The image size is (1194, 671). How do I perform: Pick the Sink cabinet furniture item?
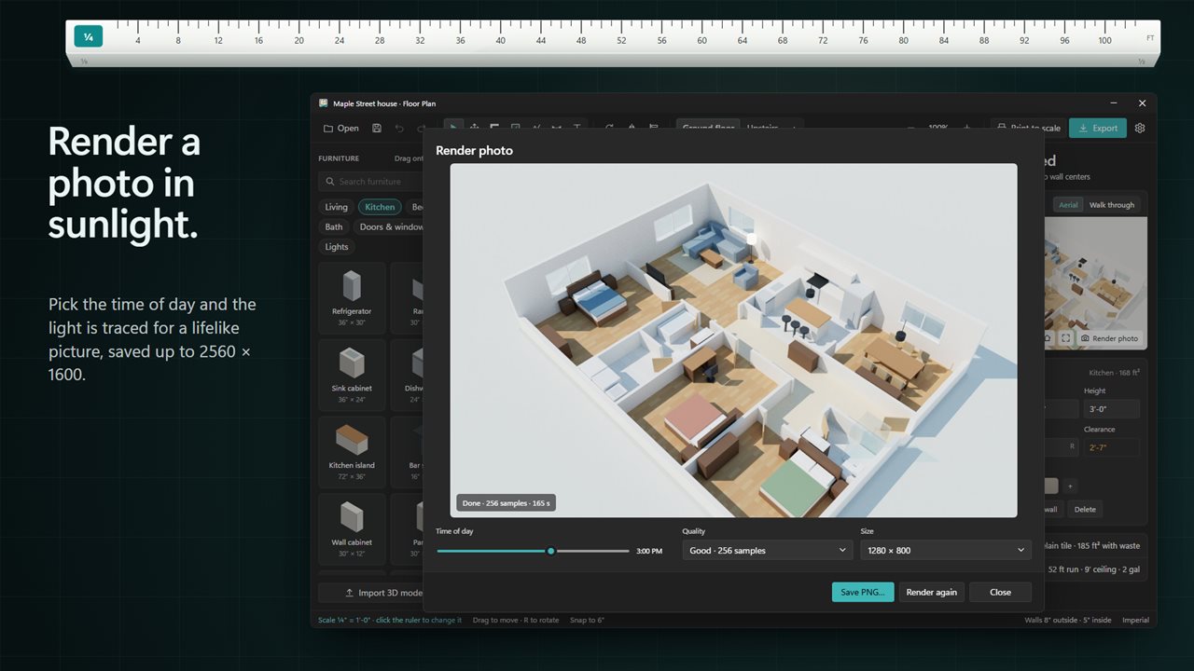[x=352, y=376]
